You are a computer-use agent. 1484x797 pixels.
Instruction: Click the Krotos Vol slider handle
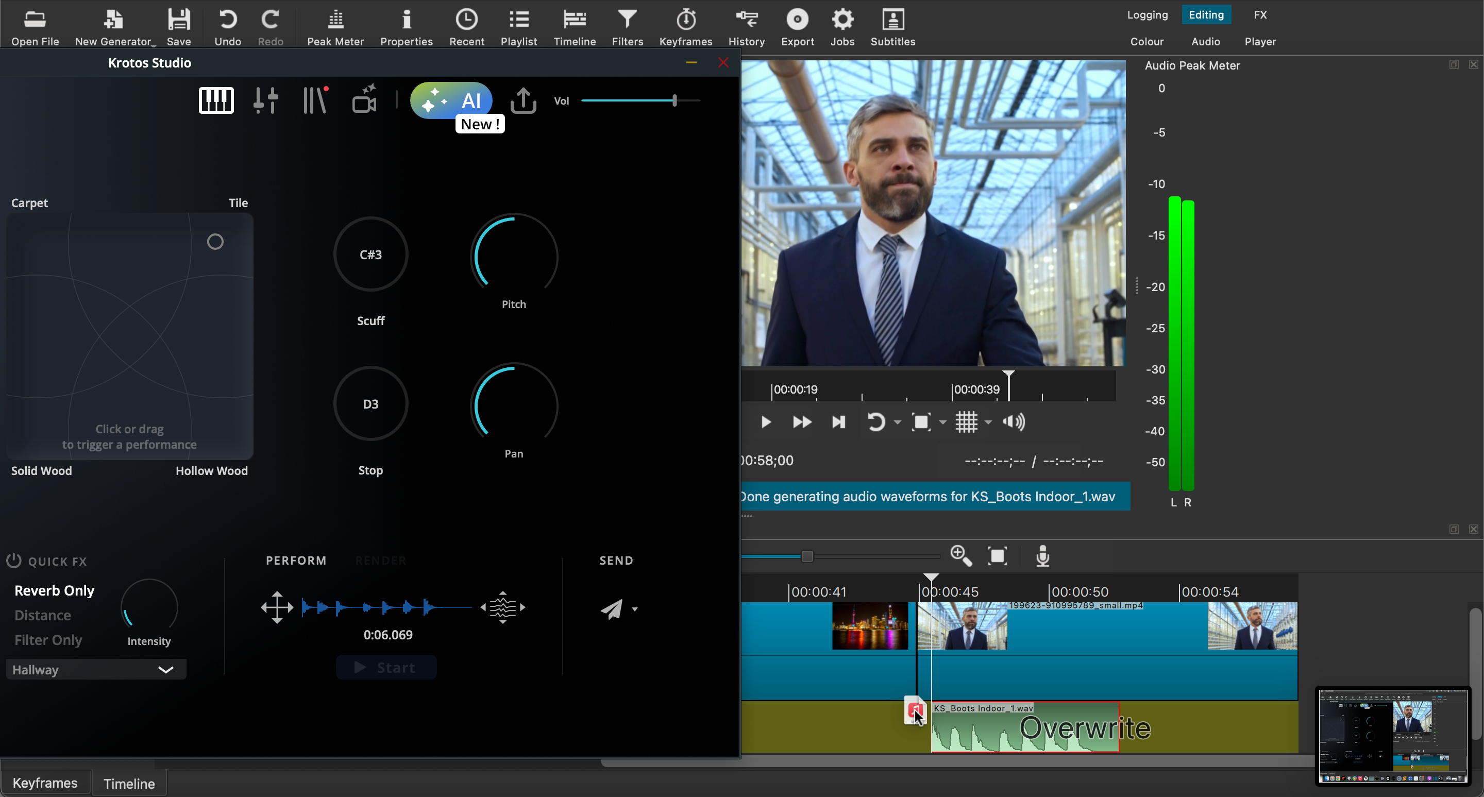674,101
